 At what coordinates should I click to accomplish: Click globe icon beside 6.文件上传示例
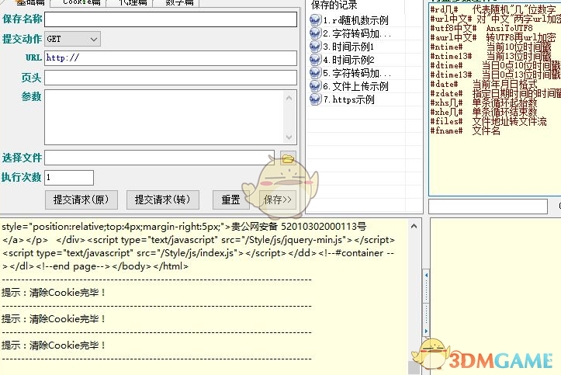[x=315, y=86]
